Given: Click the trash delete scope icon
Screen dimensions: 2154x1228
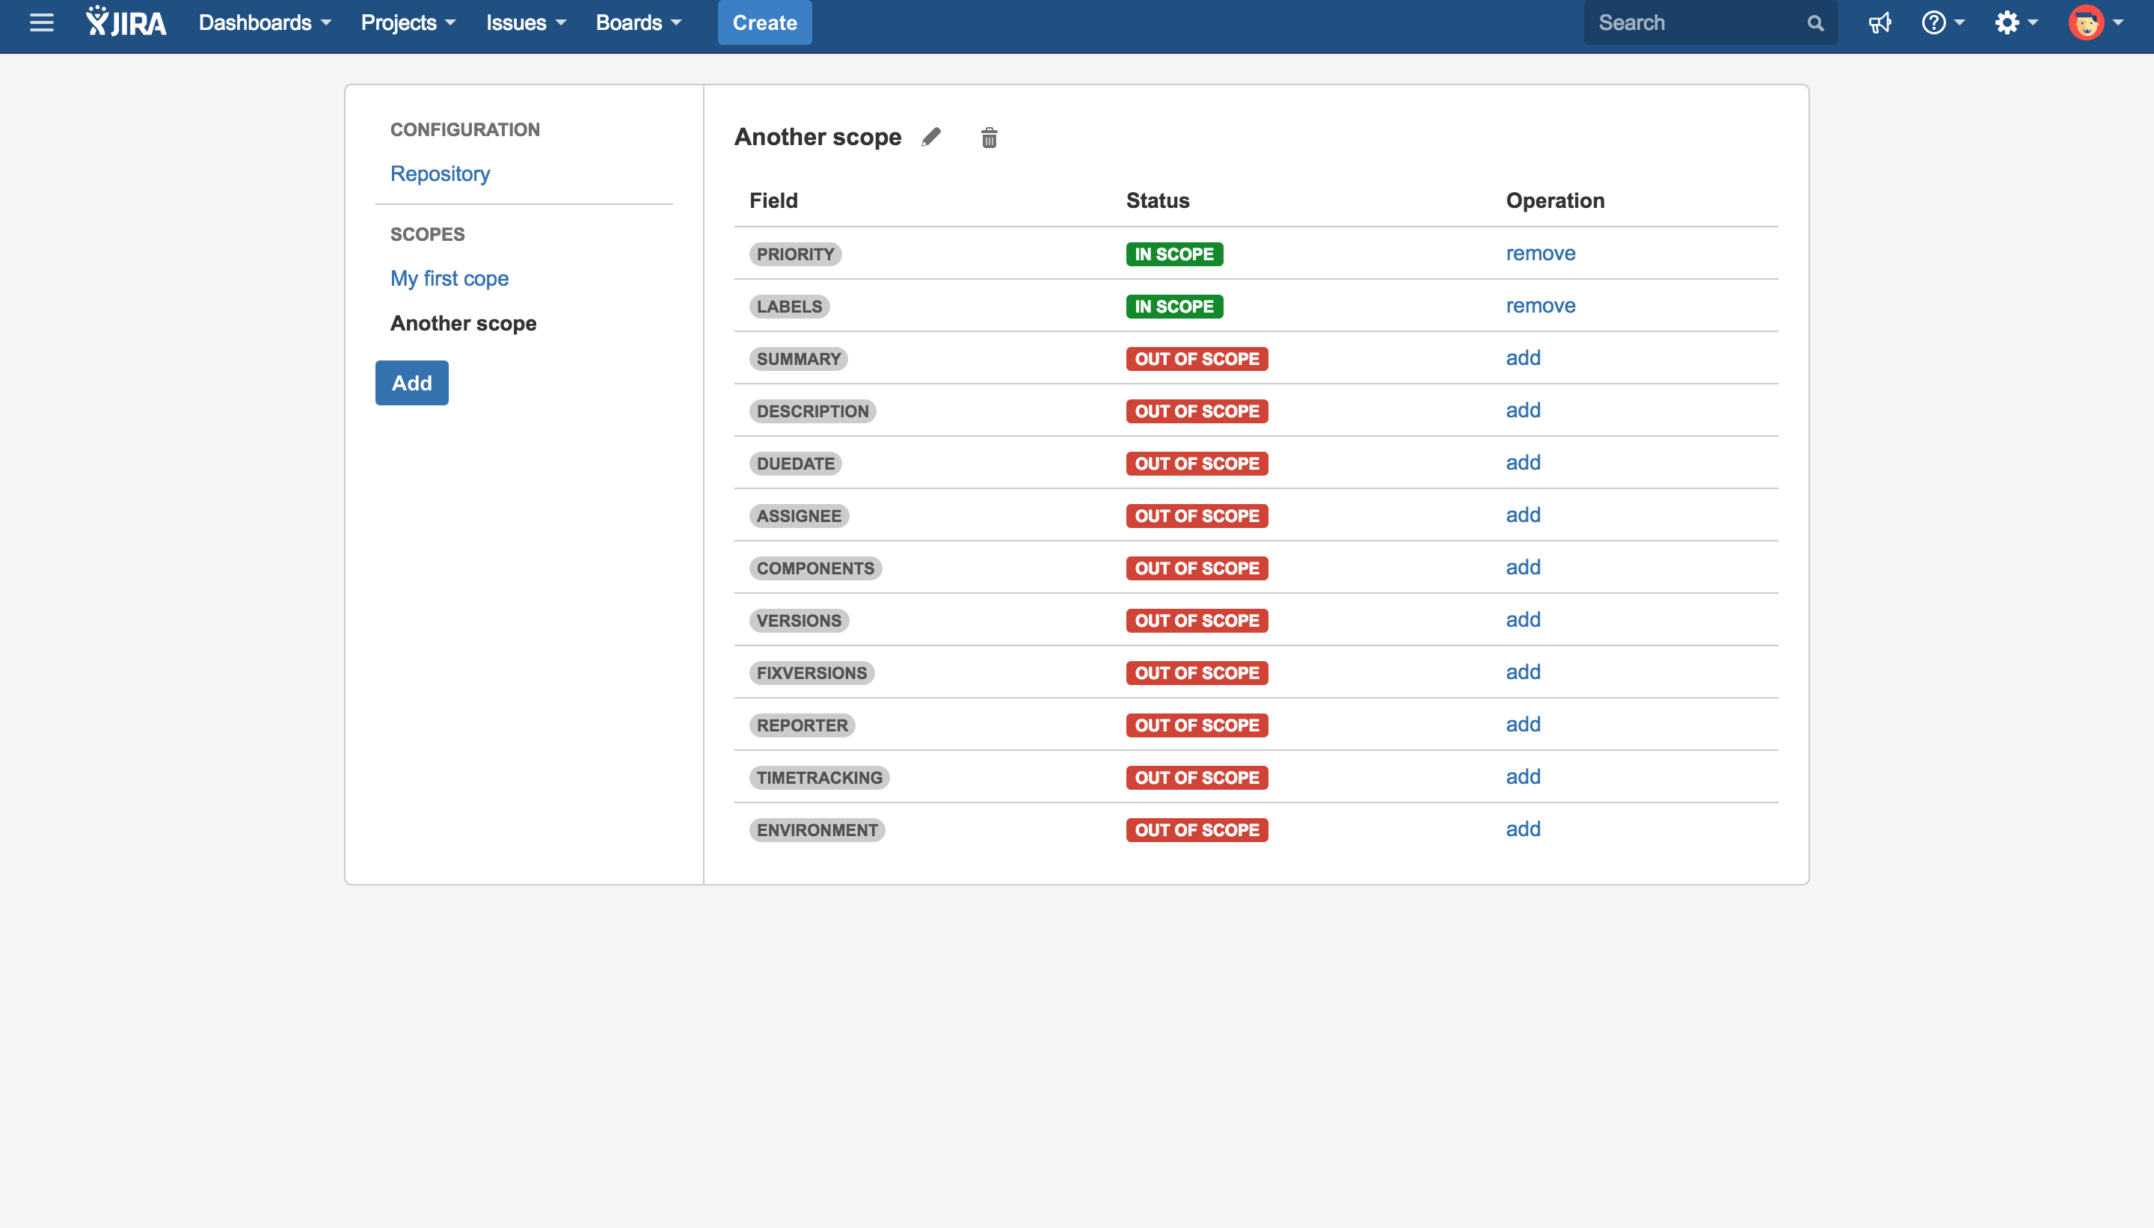Looking at the screenshot, I should (x=989, y=138).
